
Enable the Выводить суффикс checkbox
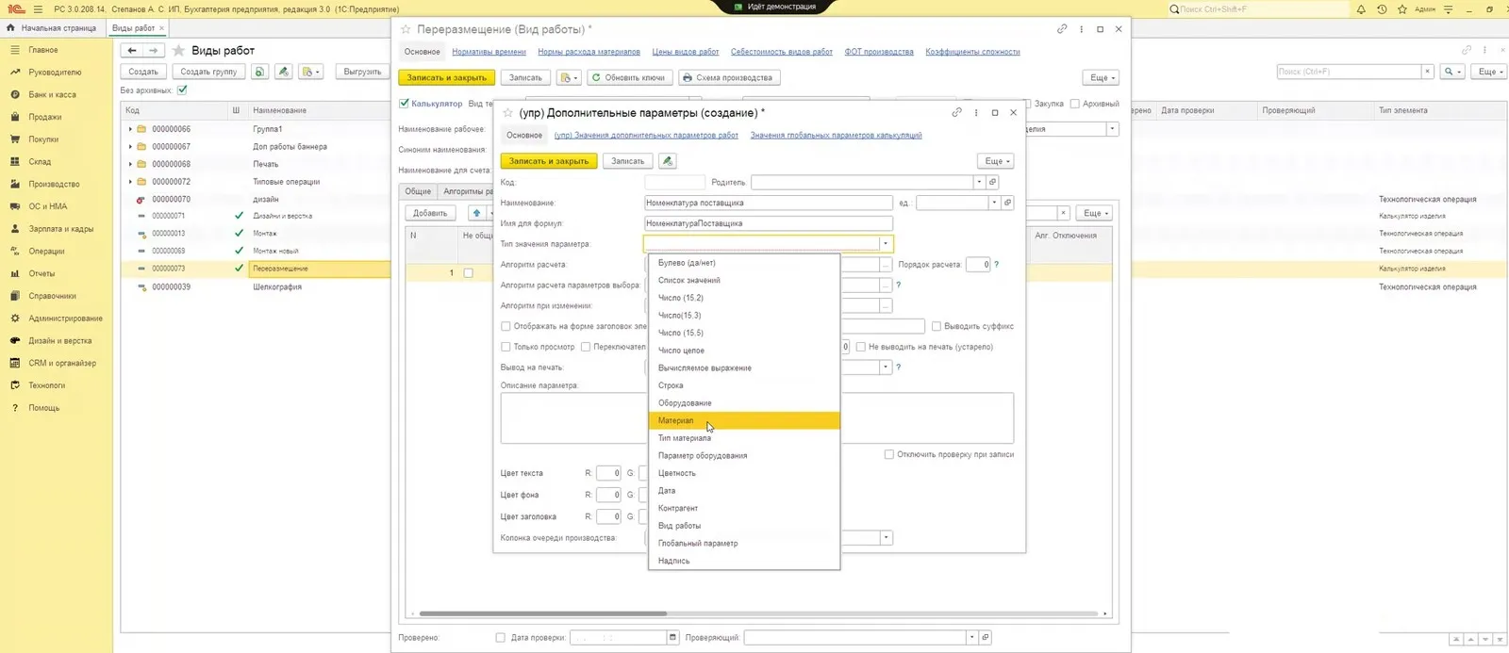click(936, 326)
